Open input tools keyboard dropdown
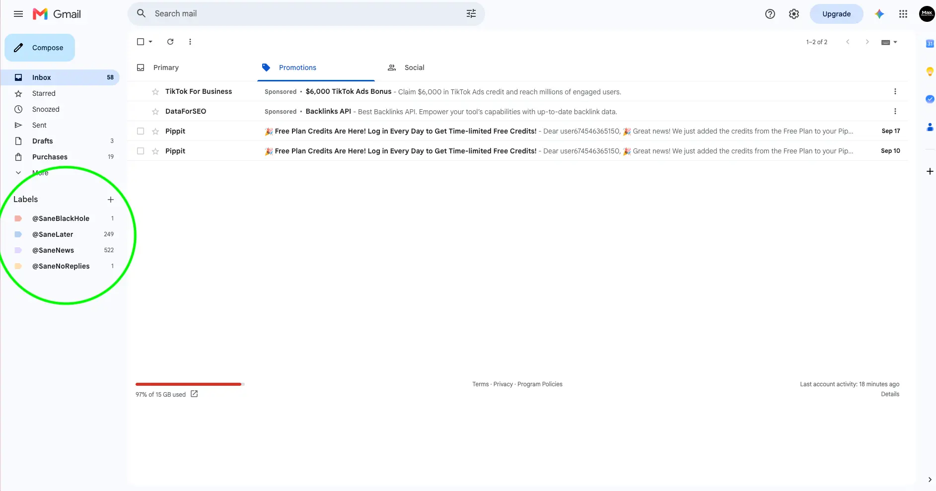The width and height of the screenshot is (936, 491). point(889,42)
